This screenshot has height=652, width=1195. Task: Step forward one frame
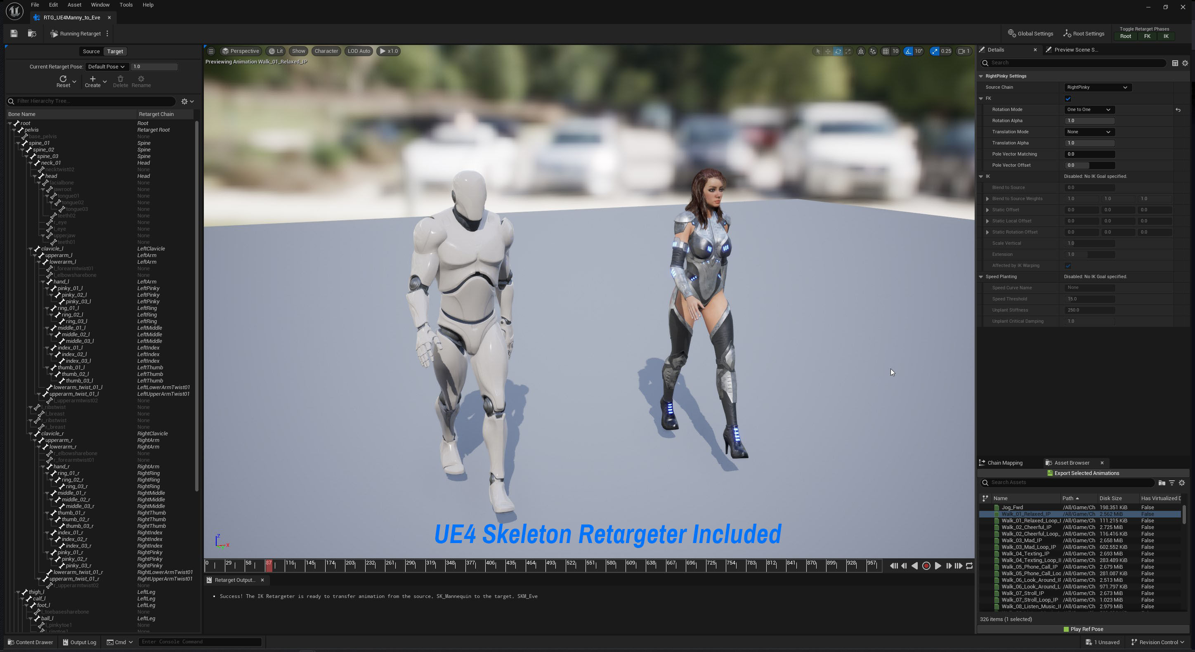[949, 566]
